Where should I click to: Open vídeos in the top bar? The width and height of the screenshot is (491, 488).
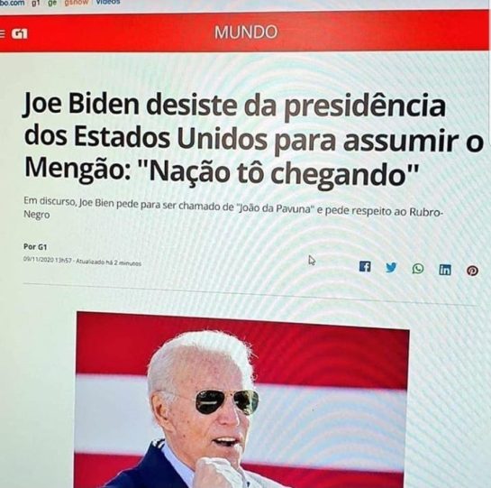tap(108, 2)
